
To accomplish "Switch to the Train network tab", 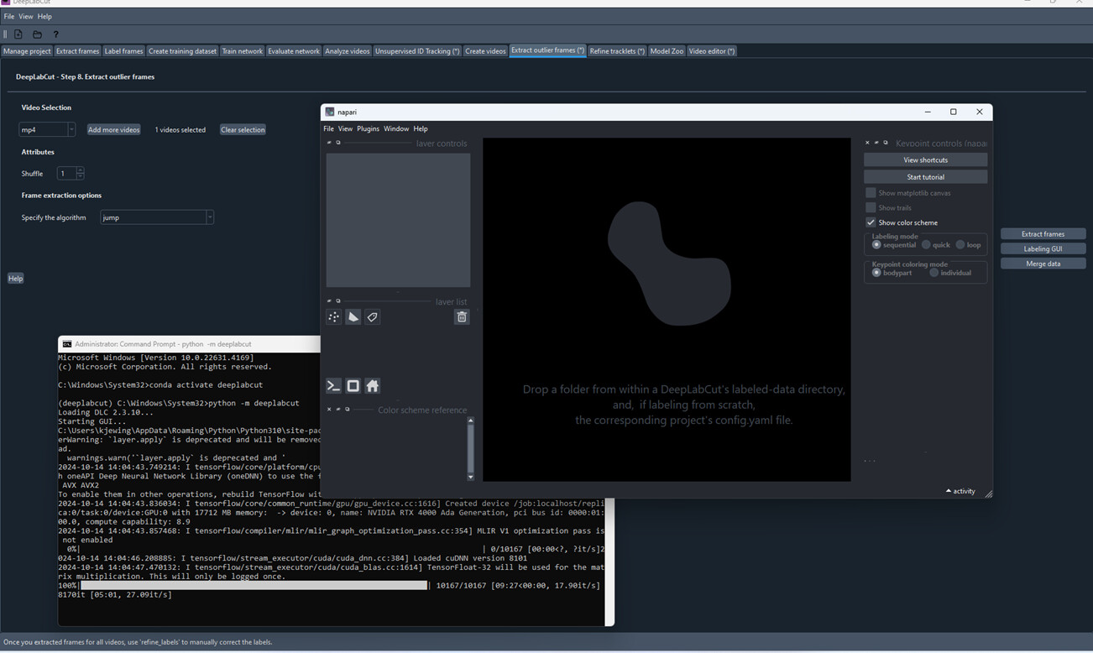I will pos(242,50).
